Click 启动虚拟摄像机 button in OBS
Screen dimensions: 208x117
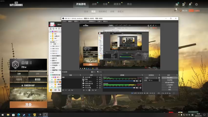pyautogui.click(x=170, y=82)
